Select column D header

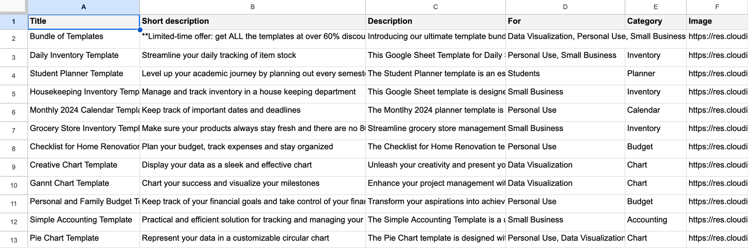click(x=565, y=7)
